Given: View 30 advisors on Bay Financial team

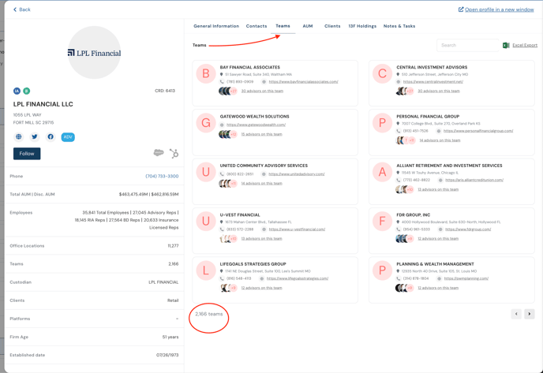Looking at the screenshot, I should coord(262,91).
